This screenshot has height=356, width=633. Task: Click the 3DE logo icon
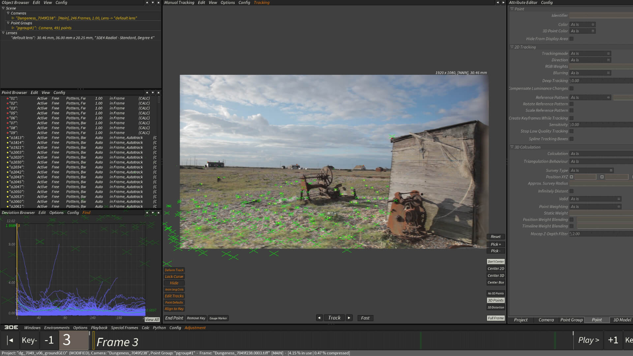pyautogui.click(x=11, y=327)
